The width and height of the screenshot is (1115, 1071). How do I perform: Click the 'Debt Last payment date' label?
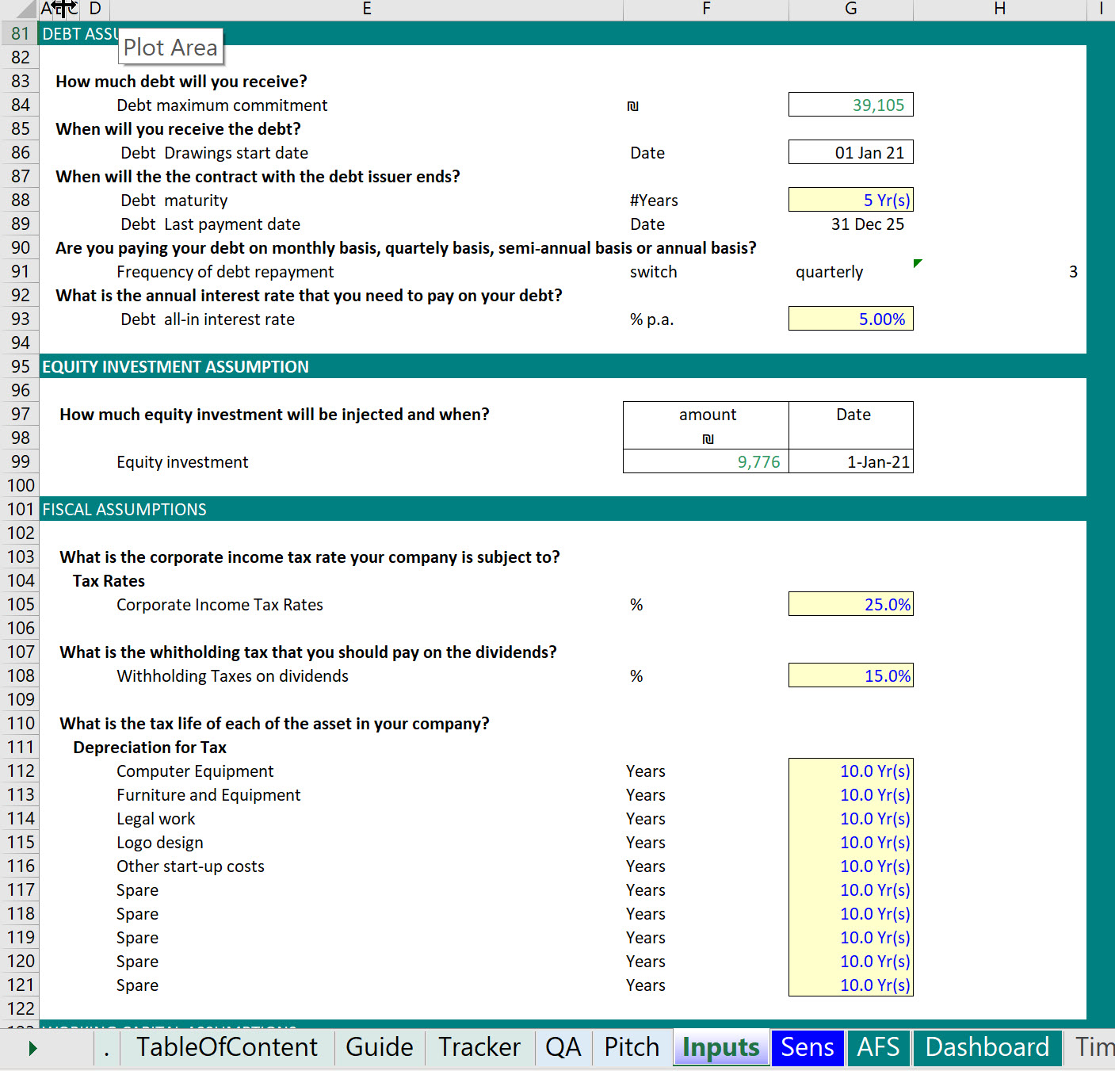tap(210, 224)
